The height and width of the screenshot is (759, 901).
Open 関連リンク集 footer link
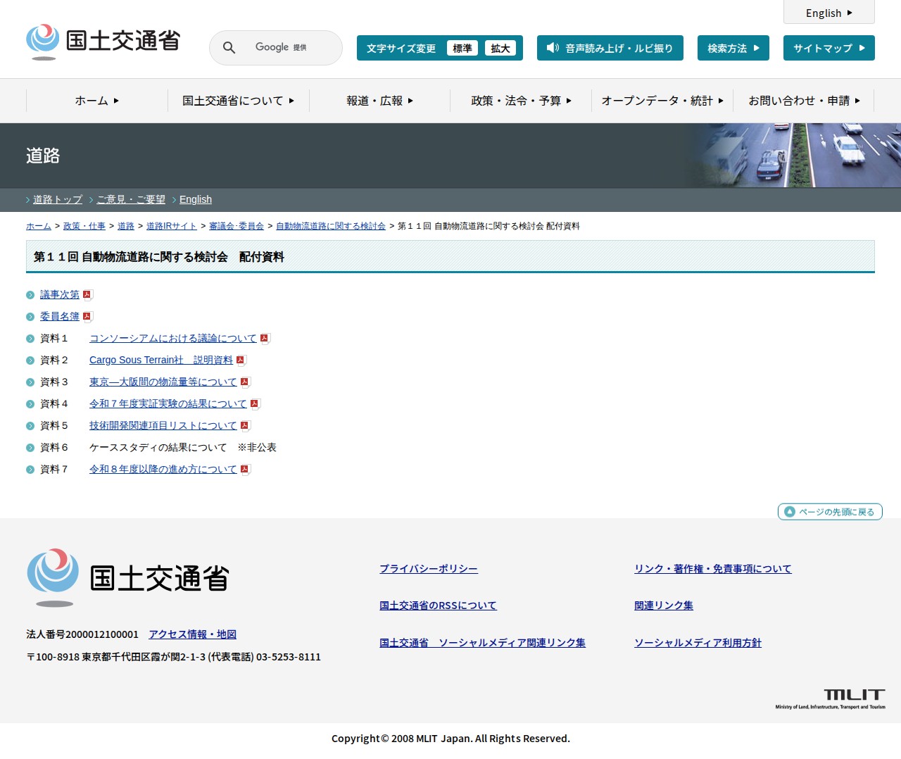point(664,606)
